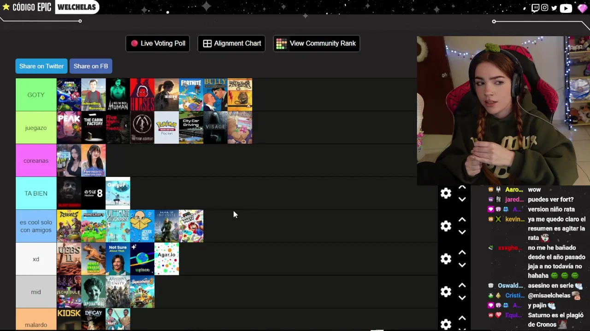Image resolution: width=590 pixels, height=331 pixels.
Task: Move es cool solo con amigos tier down
Action: tap(462, 232)
